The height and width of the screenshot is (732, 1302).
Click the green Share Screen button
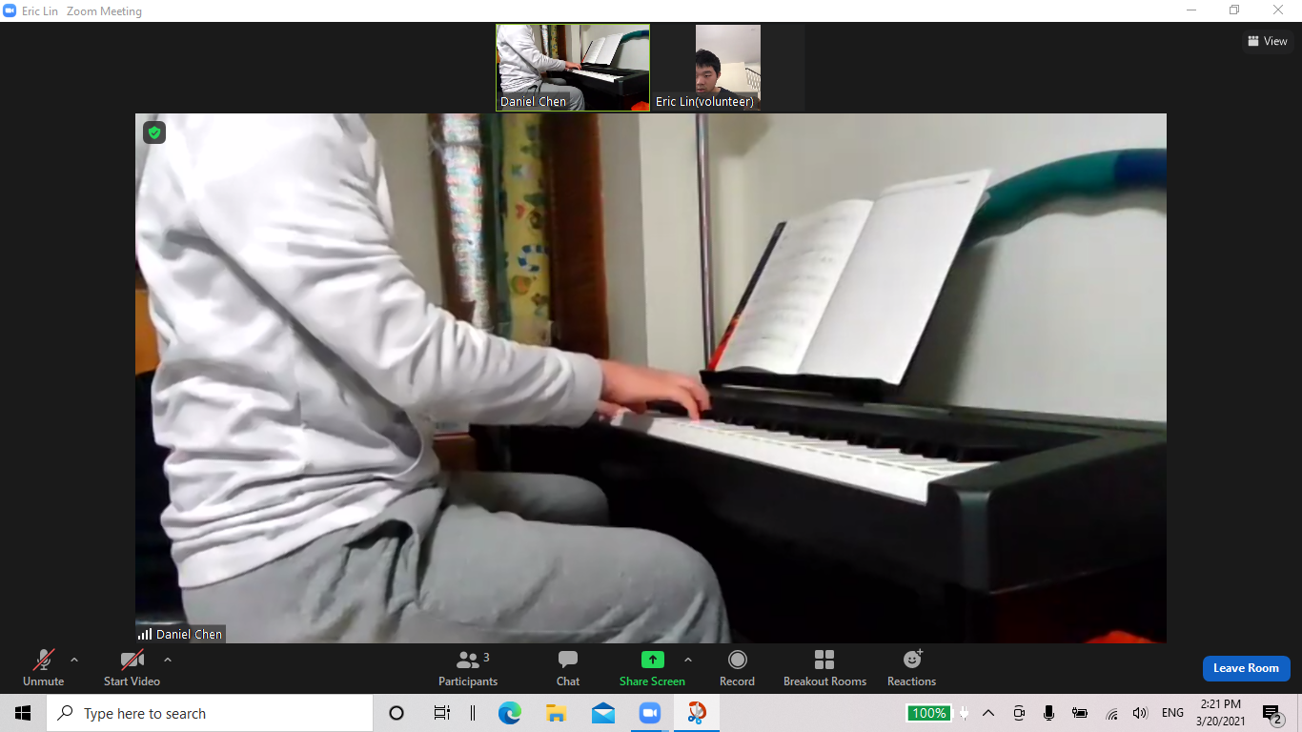[652, 667]
